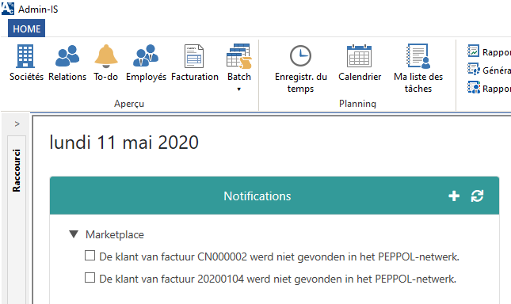Check the 20200104 invoice notification
511x304 pixels.
coord(90,278)
